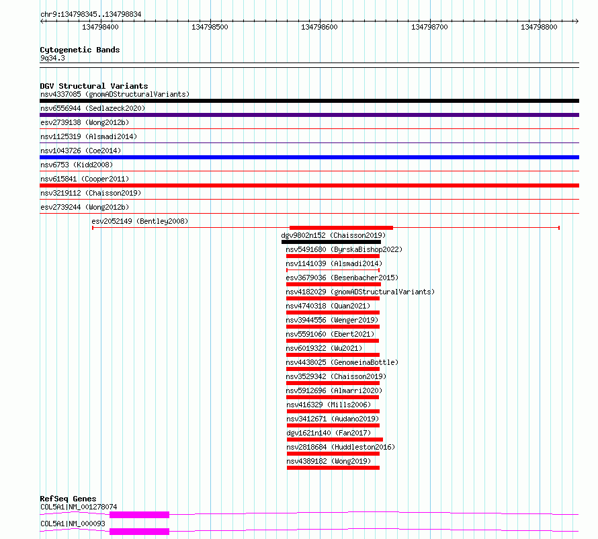Select variant nsv5491680 (ByrskaBishop2022)

pyautogui.click(x=344, y=249)
